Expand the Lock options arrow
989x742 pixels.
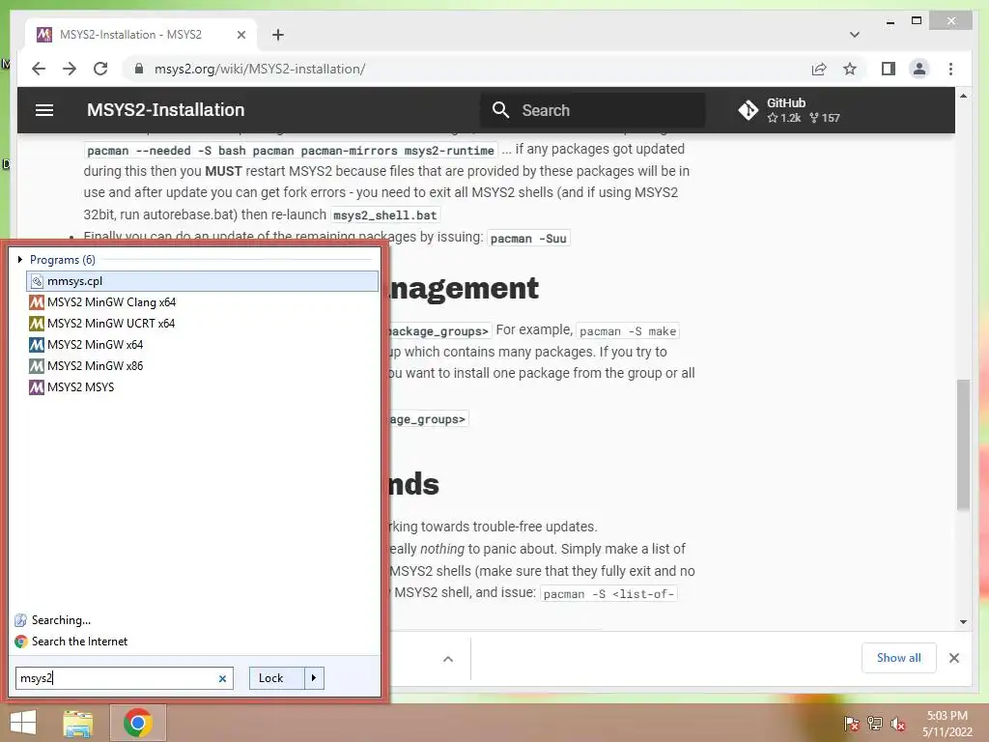[x=314, y=678]
